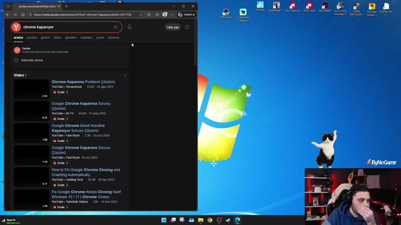Click the 'Giriş yap' sign-in button

(173, 27)
